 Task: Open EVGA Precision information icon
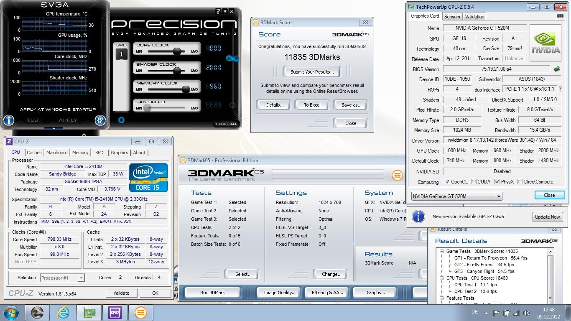pos(9,120)
